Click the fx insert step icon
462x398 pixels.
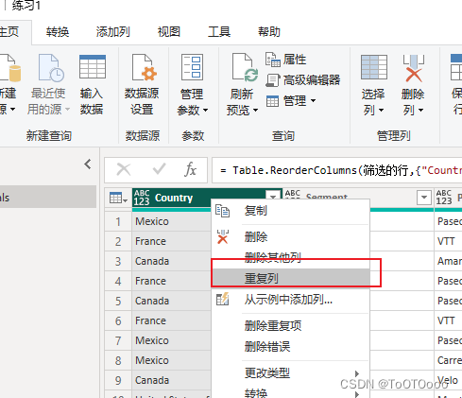[x=190, y=169]
